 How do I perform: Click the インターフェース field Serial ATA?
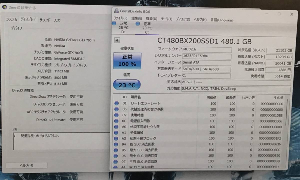pos(207,63)
